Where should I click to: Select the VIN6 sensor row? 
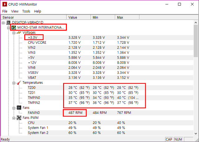pos(110,68)
